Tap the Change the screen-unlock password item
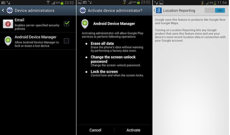The width and height of the screenshot is (230, 135). coord(113,61)
